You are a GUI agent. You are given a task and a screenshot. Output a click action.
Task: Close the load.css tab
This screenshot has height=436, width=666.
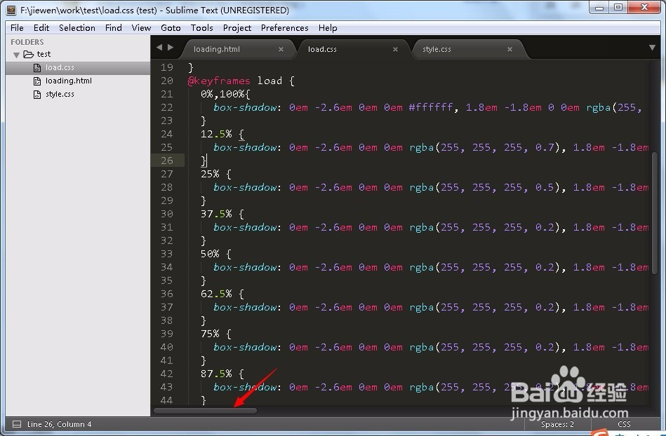(x=395, y=49)
